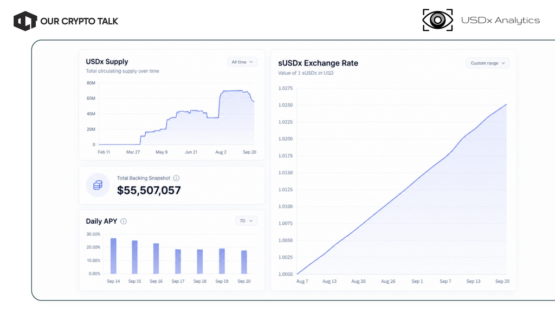Click the 1.0125 axis label on exchange chart

(286, 190)
